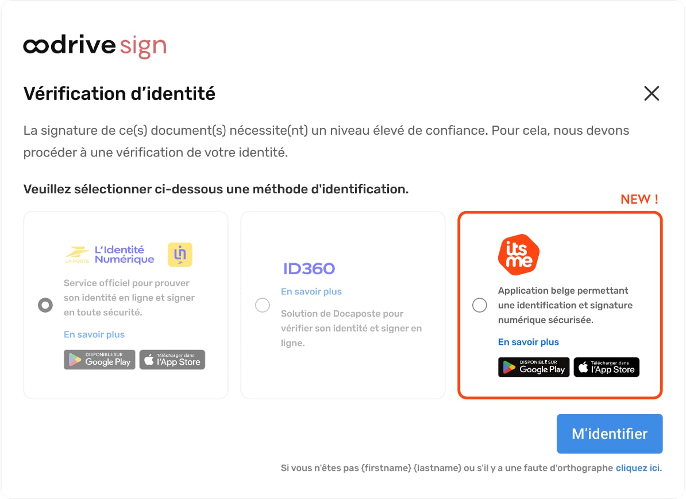Open App Store badge for itsme
This screenshot has height=499, width=686.
(607, 367)
